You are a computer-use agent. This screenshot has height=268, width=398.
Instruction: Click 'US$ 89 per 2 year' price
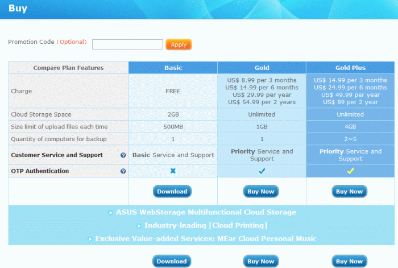pos(350,102)
